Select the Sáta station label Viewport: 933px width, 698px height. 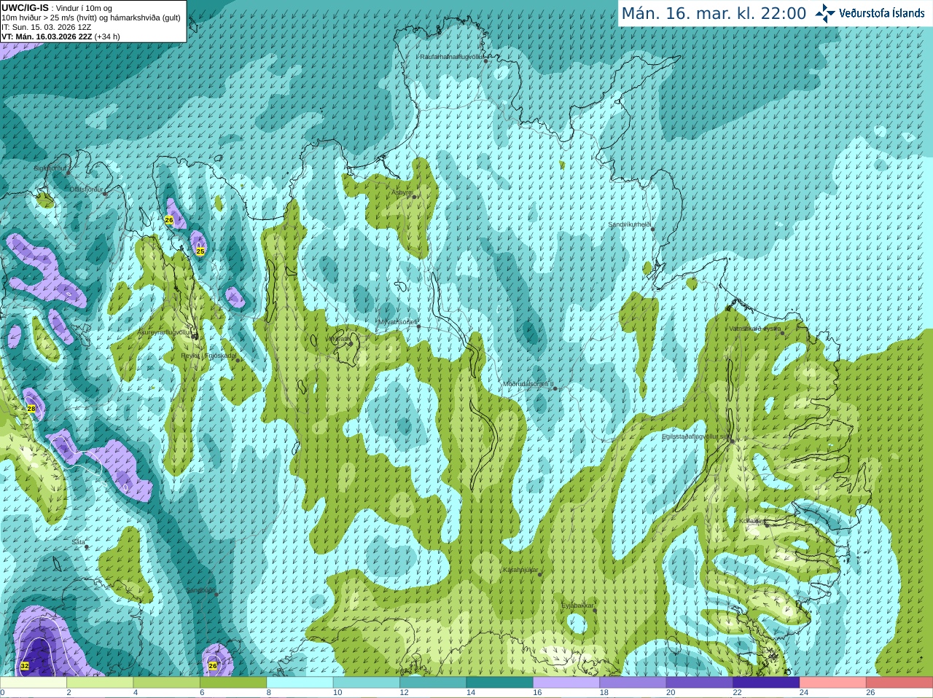[78, 542]
